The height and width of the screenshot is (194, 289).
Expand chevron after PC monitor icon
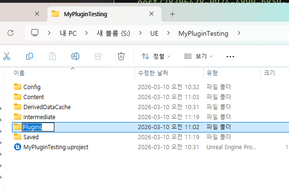(49, 33)
